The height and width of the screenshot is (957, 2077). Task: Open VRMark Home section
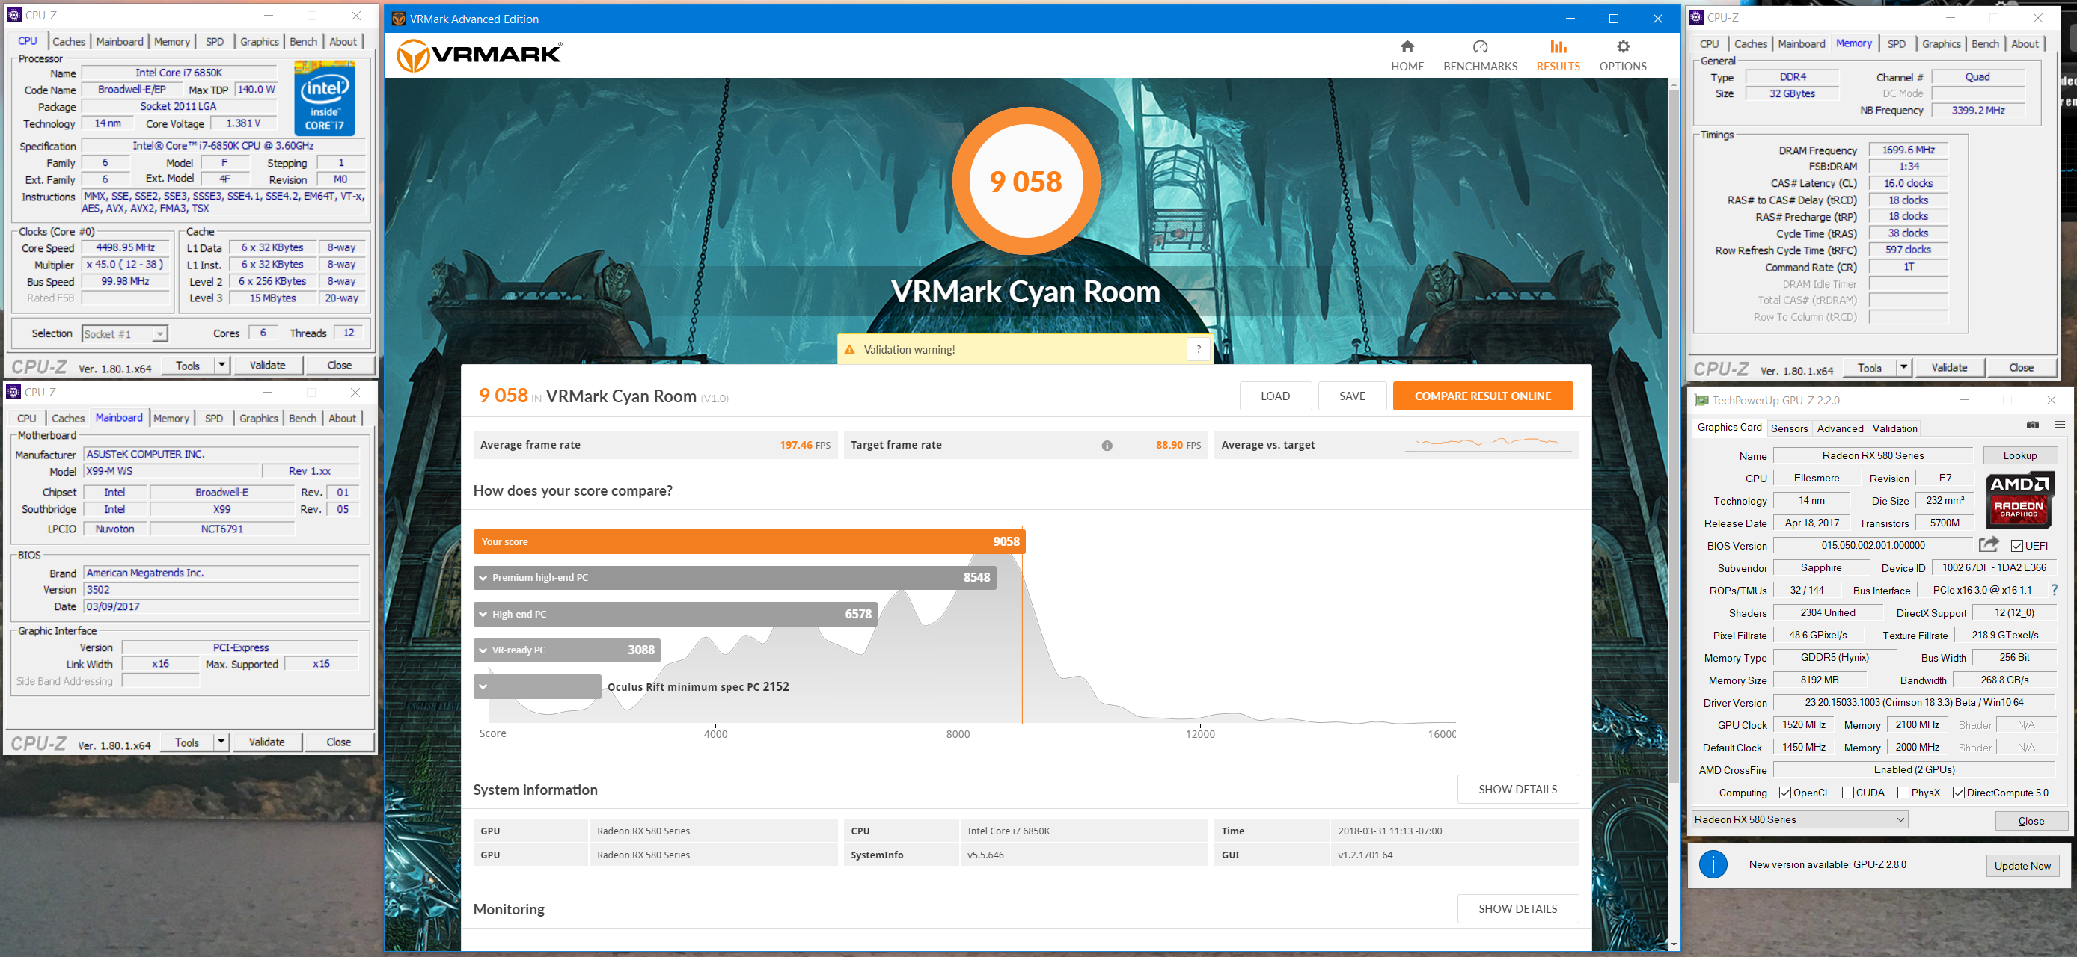click(1407, 55)
